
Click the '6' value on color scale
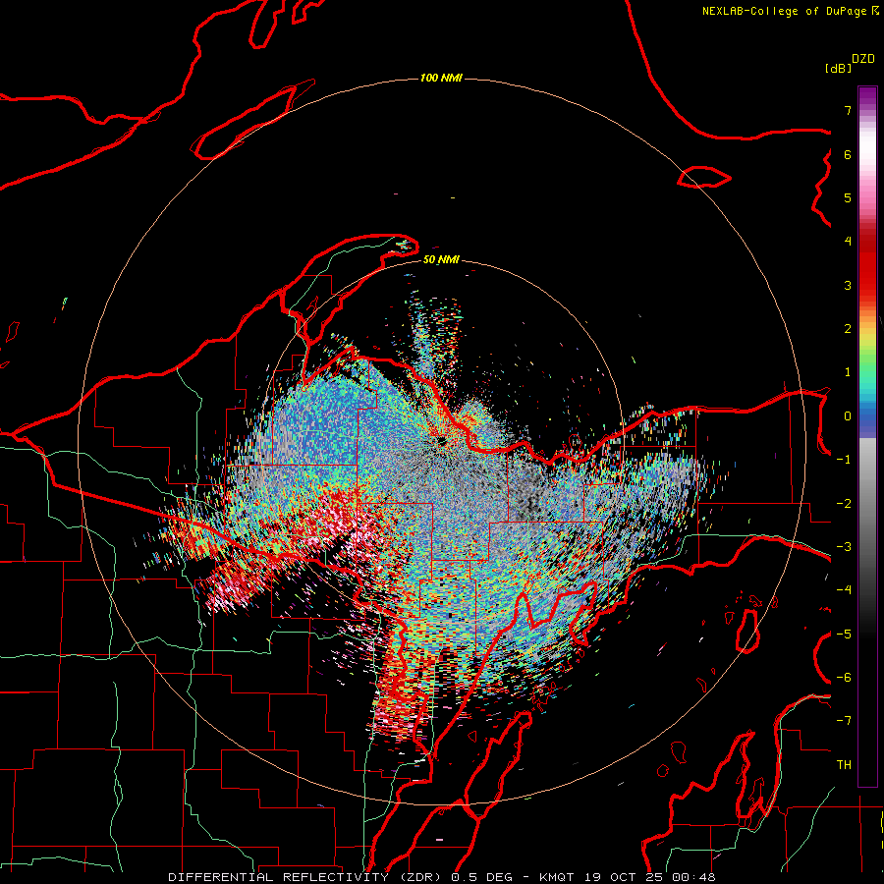848,154
